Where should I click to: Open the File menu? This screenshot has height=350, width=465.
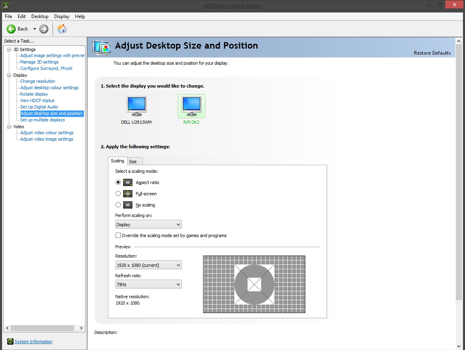tap(8, 16)
